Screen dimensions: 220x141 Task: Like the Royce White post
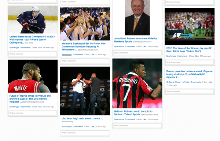click(40, 107)
